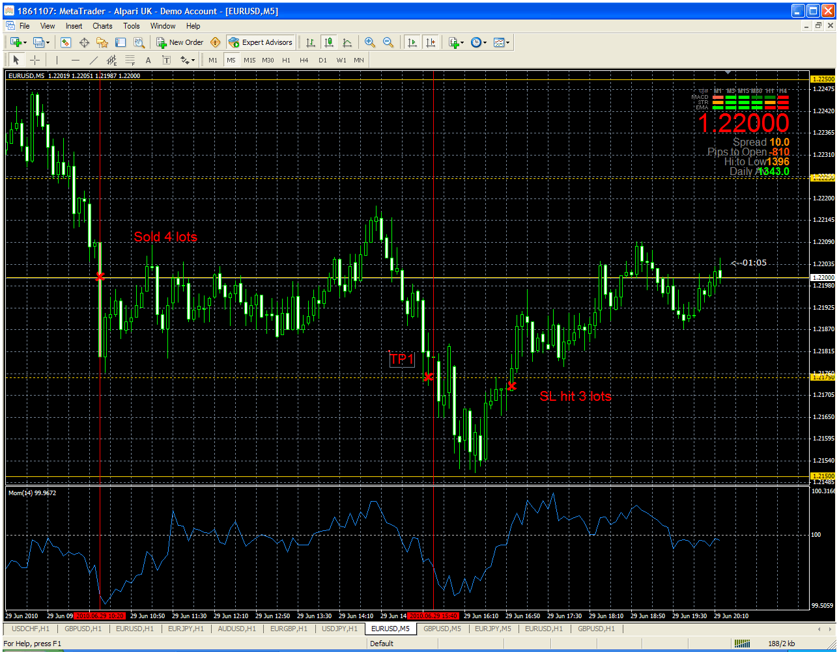Click the Zoom In magnifier icon
Screen dimensions: 839x652
[x=370, y=42]
